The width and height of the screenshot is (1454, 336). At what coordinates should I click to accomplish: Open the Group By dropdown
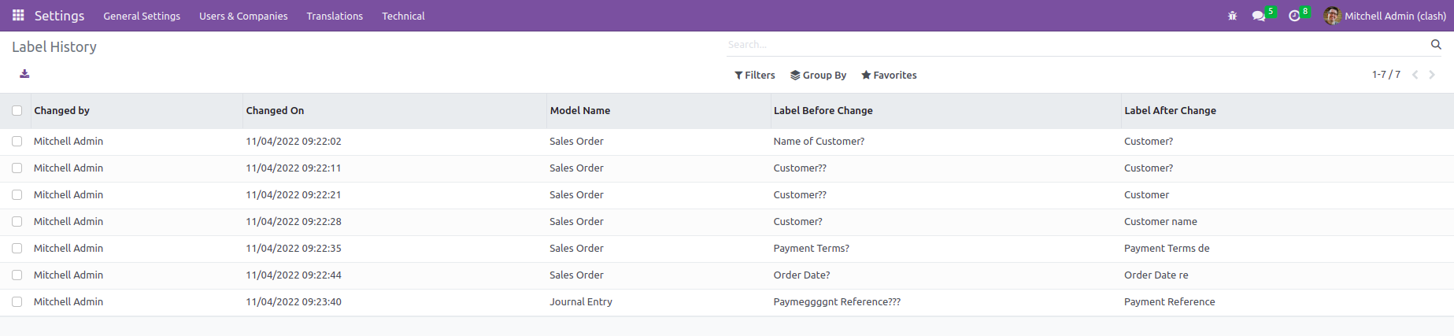[818, 76]
